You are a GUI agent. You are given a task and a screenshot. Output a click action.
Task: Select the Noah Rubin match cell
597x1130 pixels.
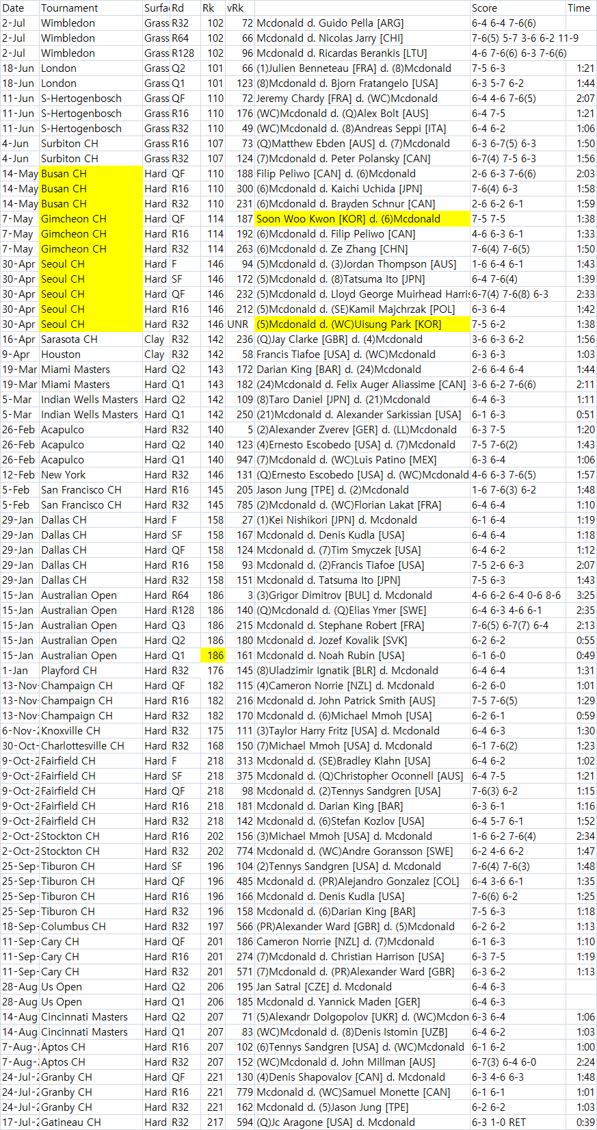point(362,655)
